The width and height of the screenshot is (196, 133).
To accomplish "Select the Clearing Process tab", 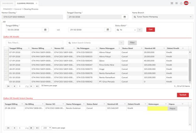I will pos(25,3).
